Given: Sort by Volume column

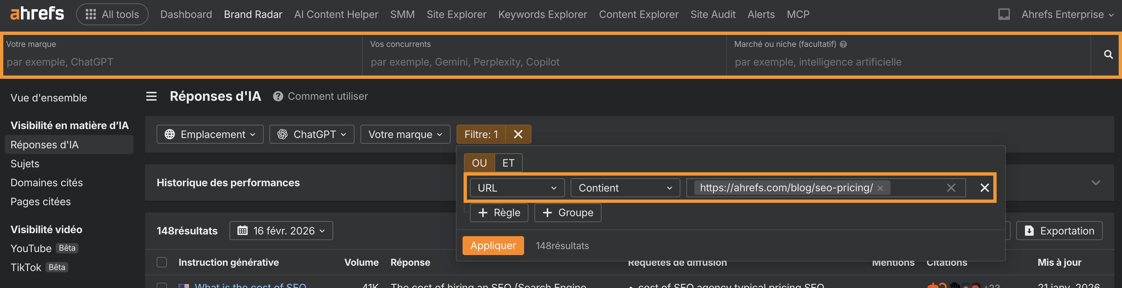Looking at the screenshot, I should coord(361,262).
